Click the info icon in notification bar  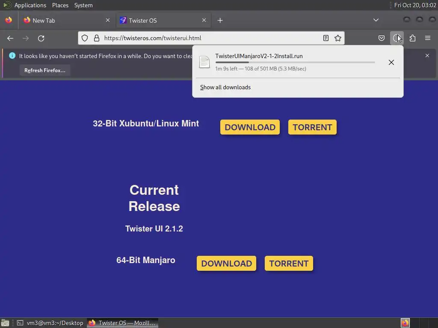[12, 56]
